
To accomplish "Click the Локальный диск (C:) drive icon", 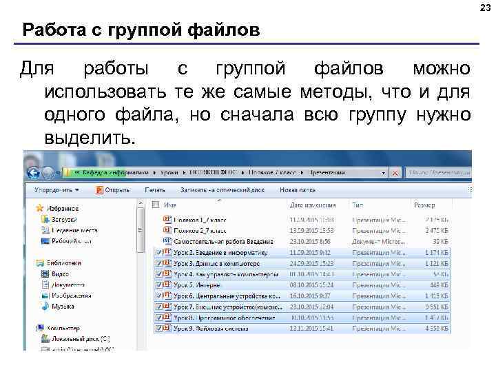I will tap(45, 339).
